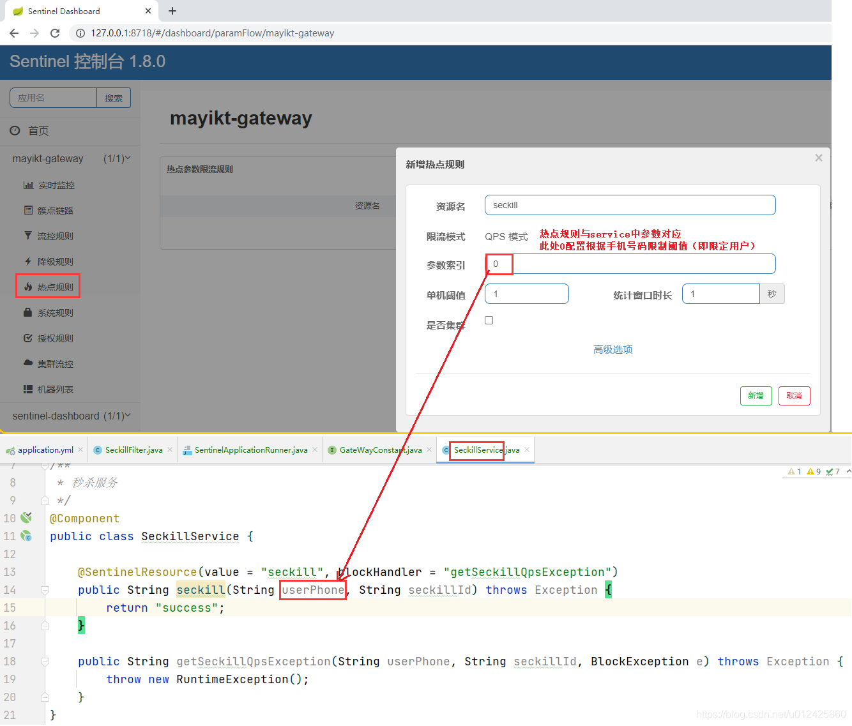Reload the Sentinel Dashboard page
852x726 pixels.
tap(55, 33)
